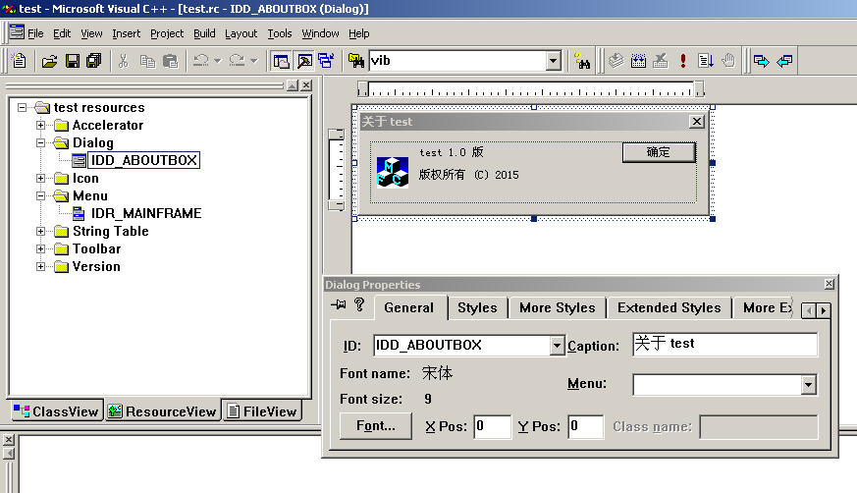
Task: Click the Y Pos input field
Action: [x=585, y=426]
